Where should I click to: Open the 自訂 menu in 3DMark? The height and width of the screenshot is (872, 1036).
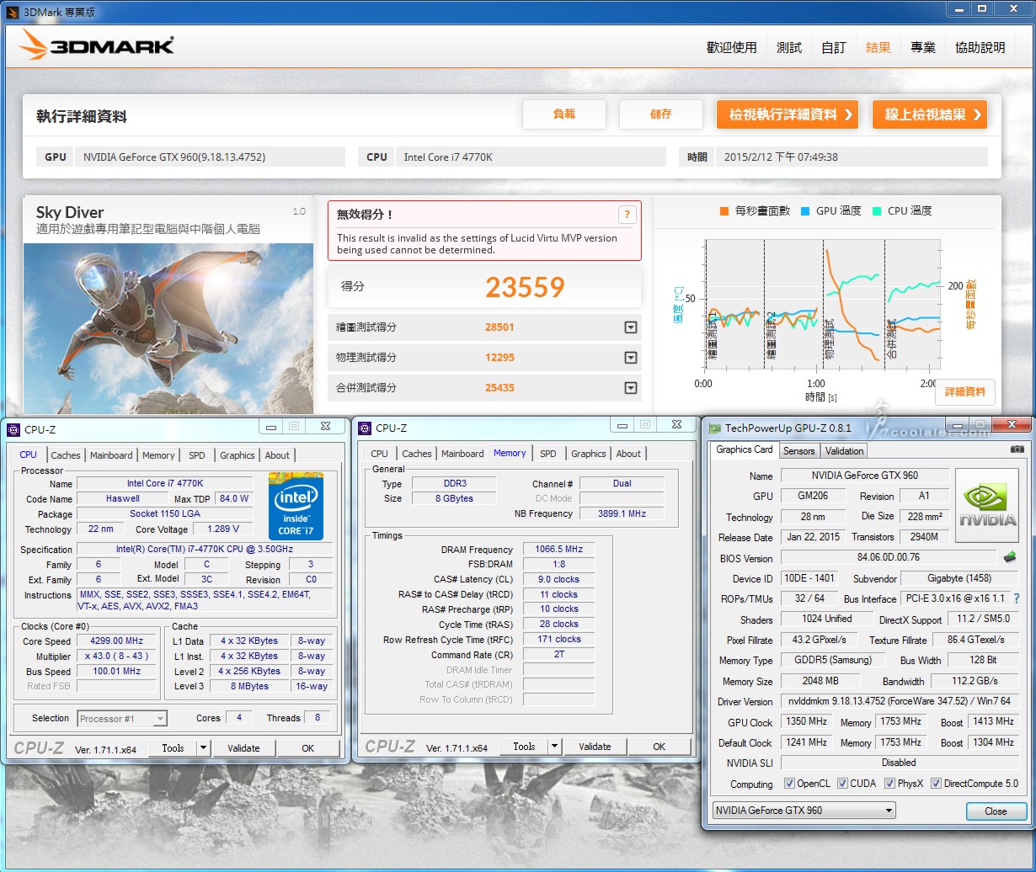pyautogui.click(x=834, y=48)
